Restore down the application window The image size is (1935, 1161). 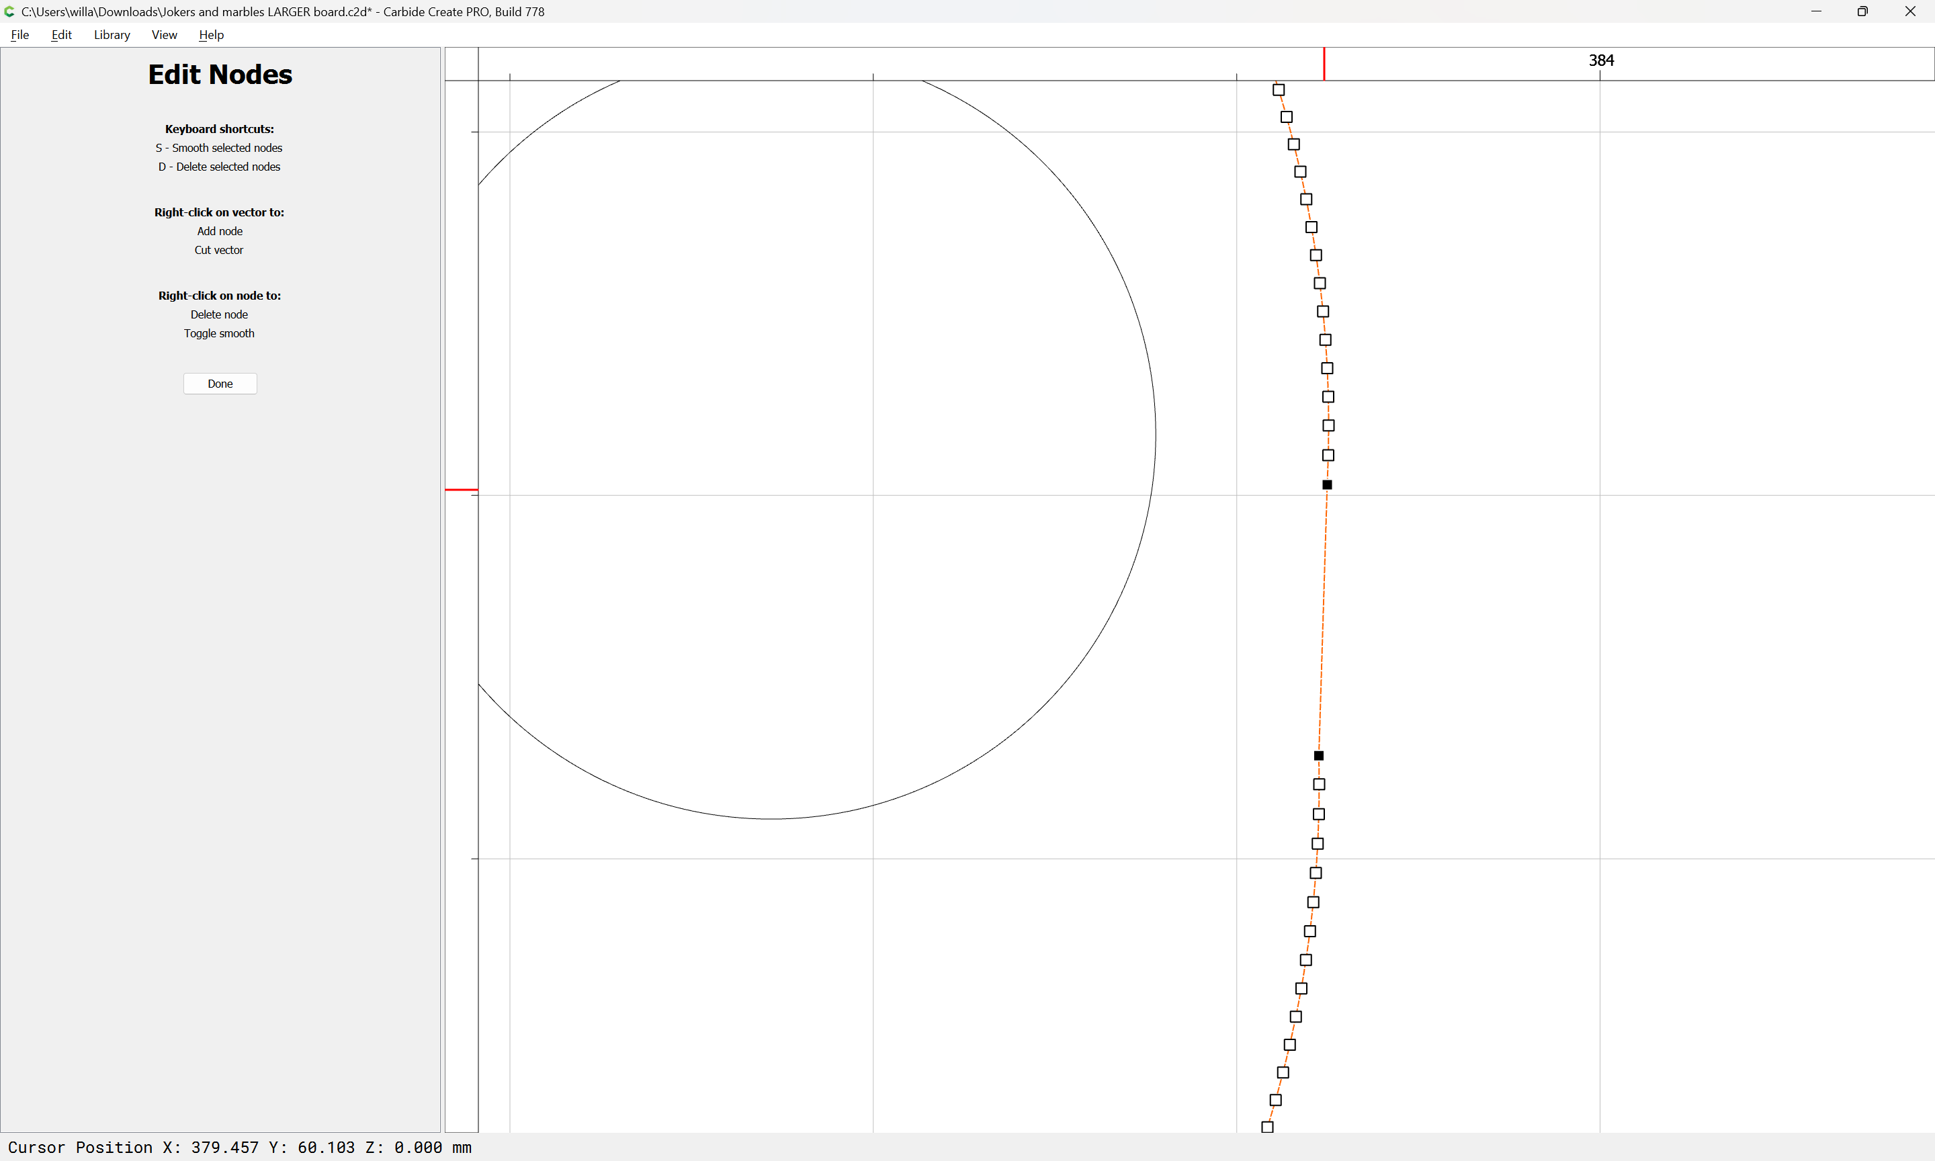[x=1862, y=11]
